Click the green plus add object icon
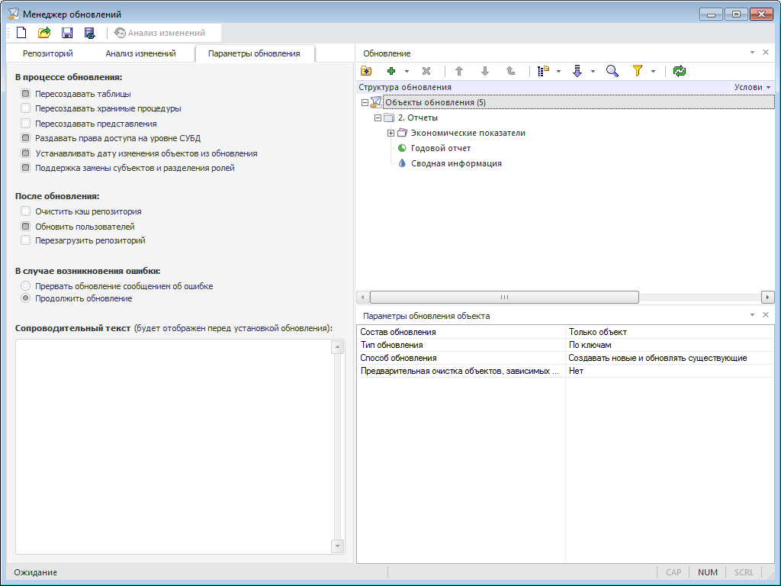Screen dimensions: 781x586 (x=391, y=71)
